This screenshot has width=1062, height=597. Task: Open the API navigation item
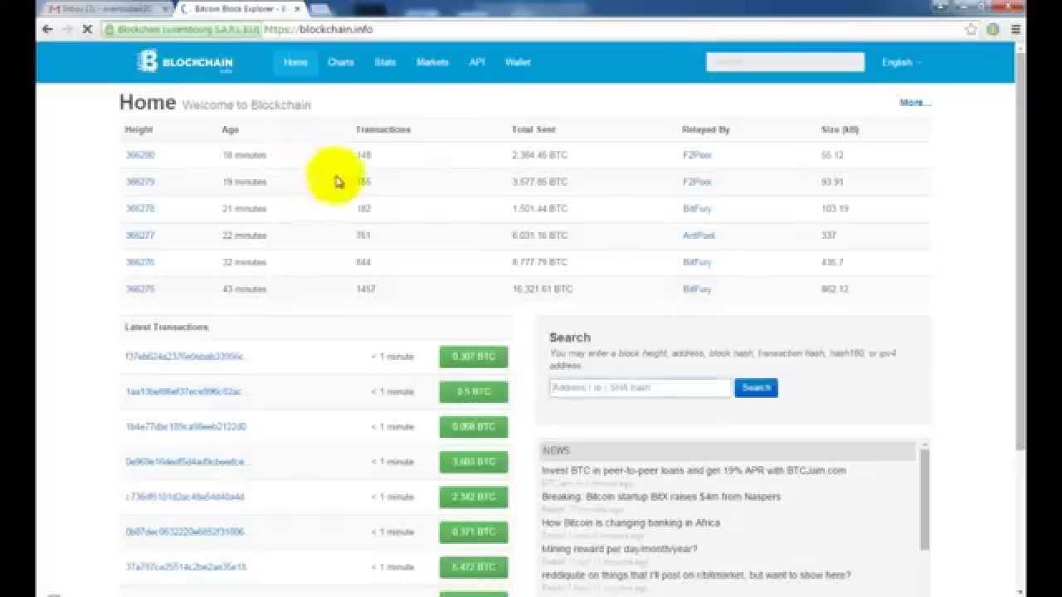pos(477,62)
